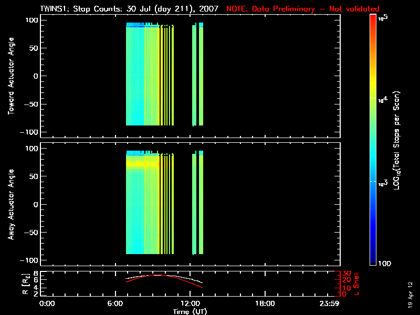Click the yellow band in the Away panel
The height and width of the screenshot is (315, 420).
[142, 164]
